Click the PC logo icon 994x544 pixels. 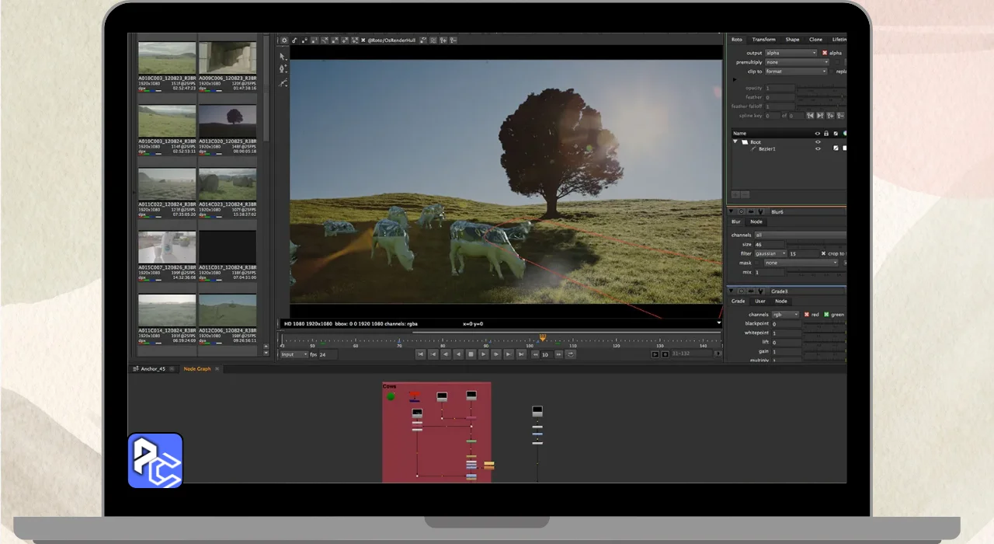click(x=155, y=460)
